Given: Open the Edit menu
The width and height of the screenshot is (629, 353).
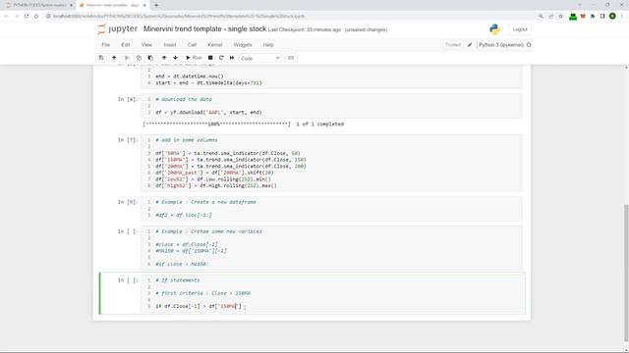Looking at the screenshot, I should (126, 45).
